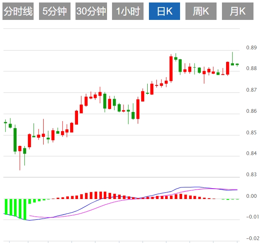The width and height of the screenshot is (268, 243).
Task: Switch to 月K monthly chart
Action: click(238, 11)
